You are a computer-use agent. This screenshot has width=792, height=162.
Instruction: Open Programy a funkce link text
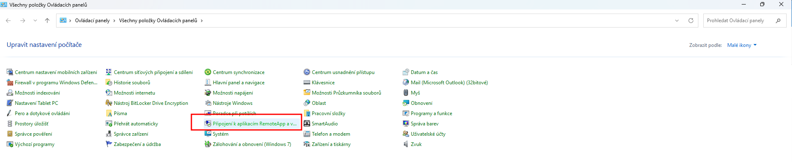point(431,113)
